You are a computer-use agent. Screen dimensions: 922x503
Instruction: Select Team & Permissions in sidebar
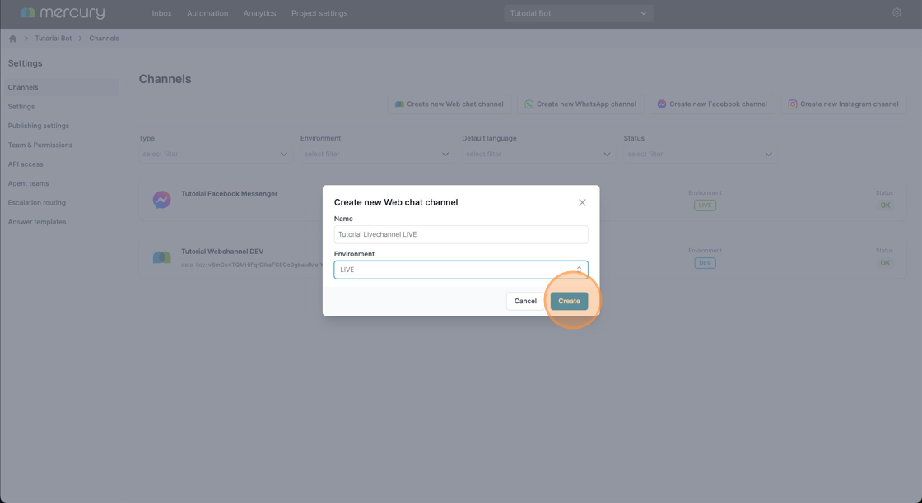coord(40,145)
